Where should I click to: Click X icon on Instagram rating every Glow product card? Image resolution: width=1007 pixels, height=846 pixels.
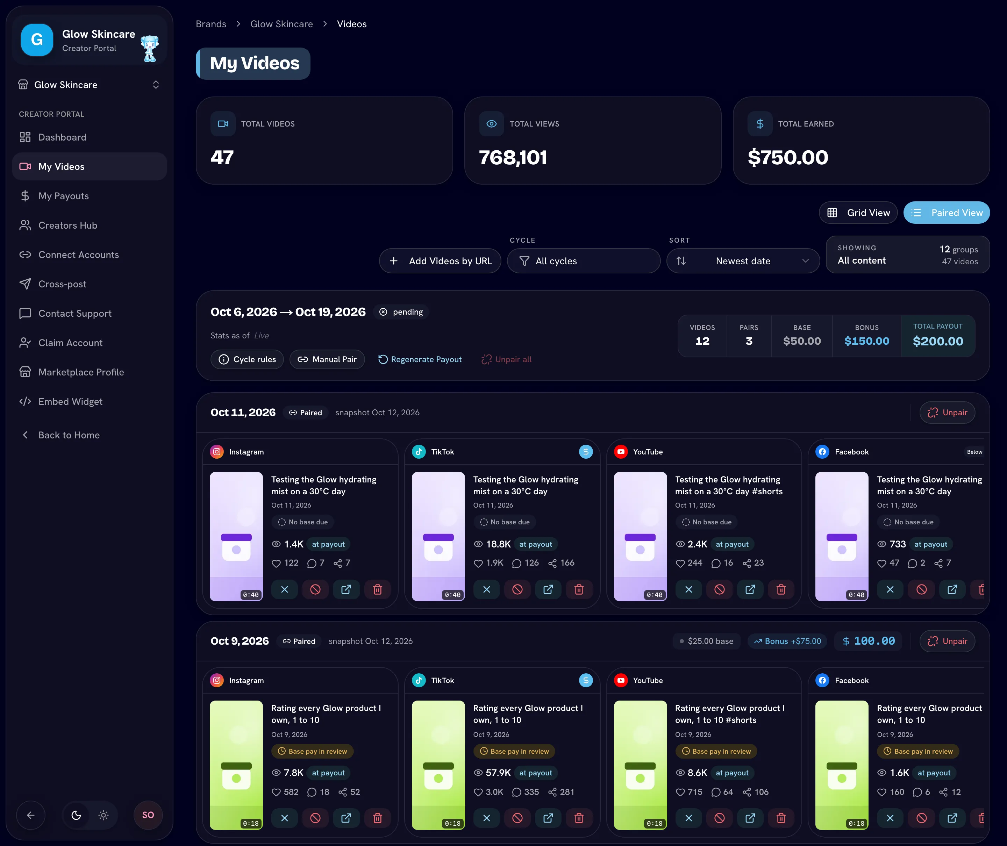pos(285,818)
